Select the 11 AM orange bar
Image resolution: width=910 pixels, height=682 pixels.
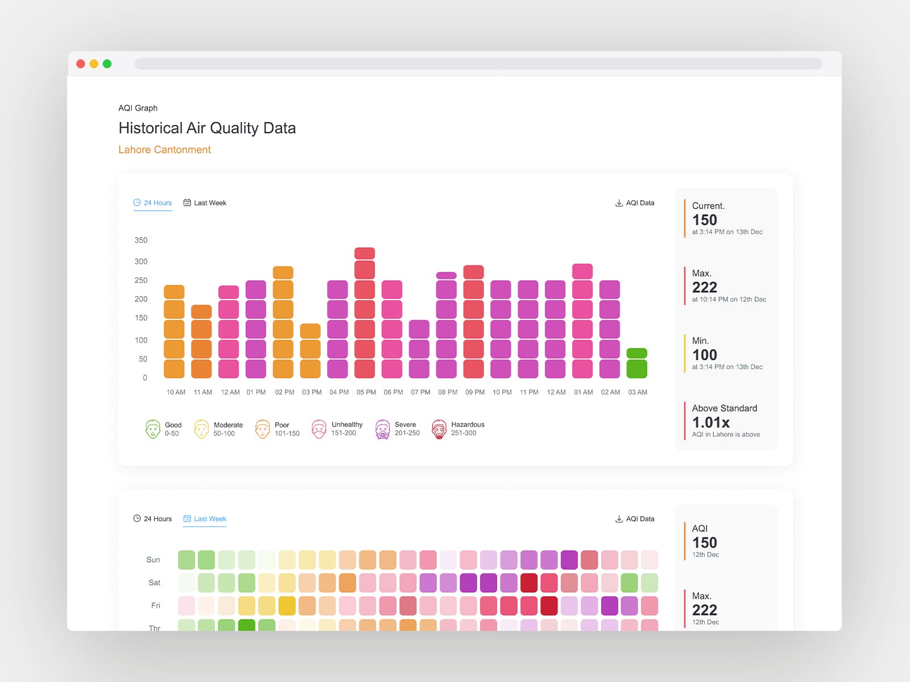(201, 342)
